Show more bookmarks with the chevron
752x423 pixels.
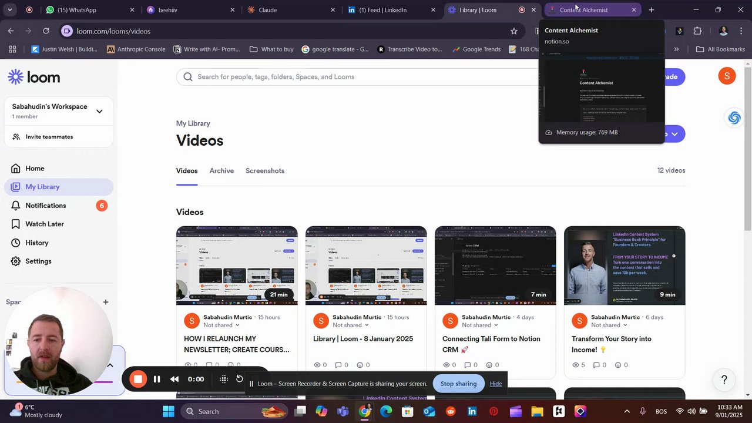(676, 49)
